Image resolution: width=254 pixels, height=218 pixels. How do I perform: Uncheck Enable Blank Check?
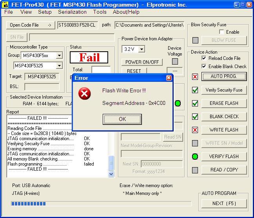coord(204,66)
